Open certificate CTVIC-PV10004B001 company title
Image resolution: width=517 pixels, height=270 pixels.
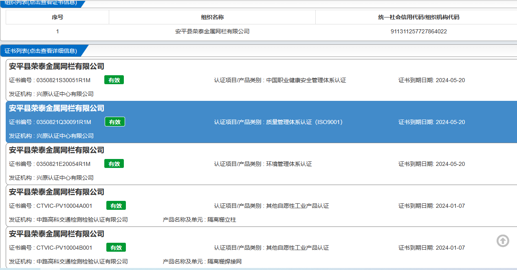(57, 234)
